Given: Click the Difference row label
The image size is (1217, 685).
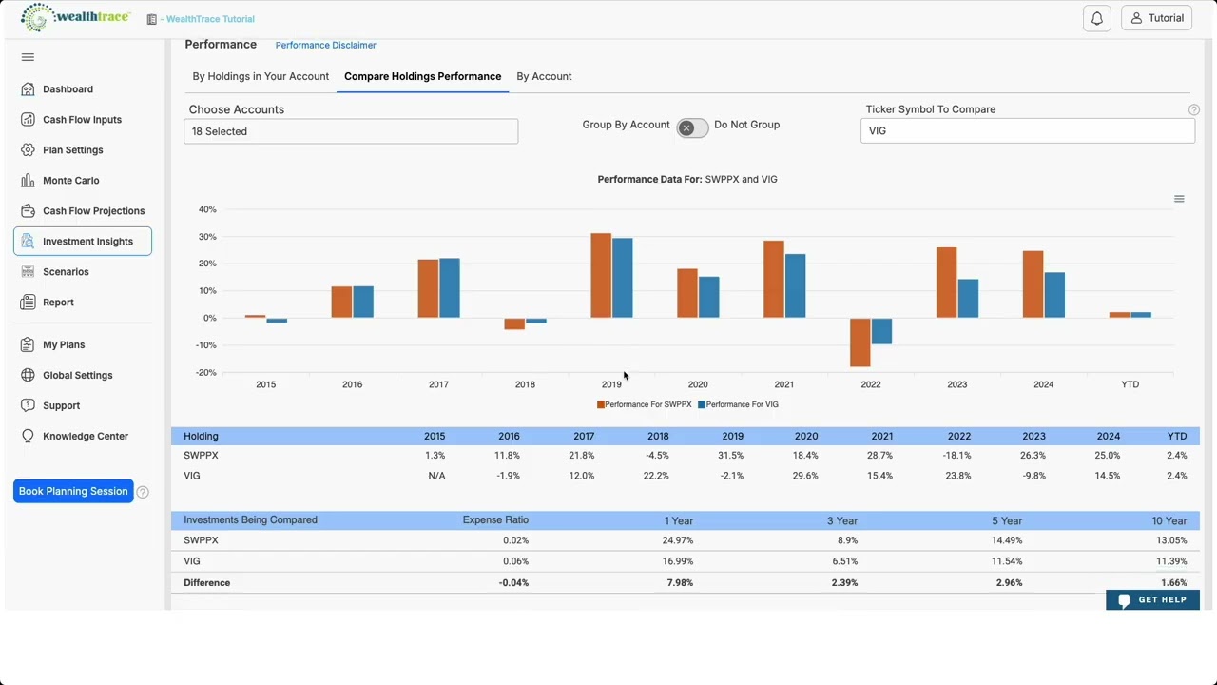Looking at the screenshot, I should pos(206,582).
